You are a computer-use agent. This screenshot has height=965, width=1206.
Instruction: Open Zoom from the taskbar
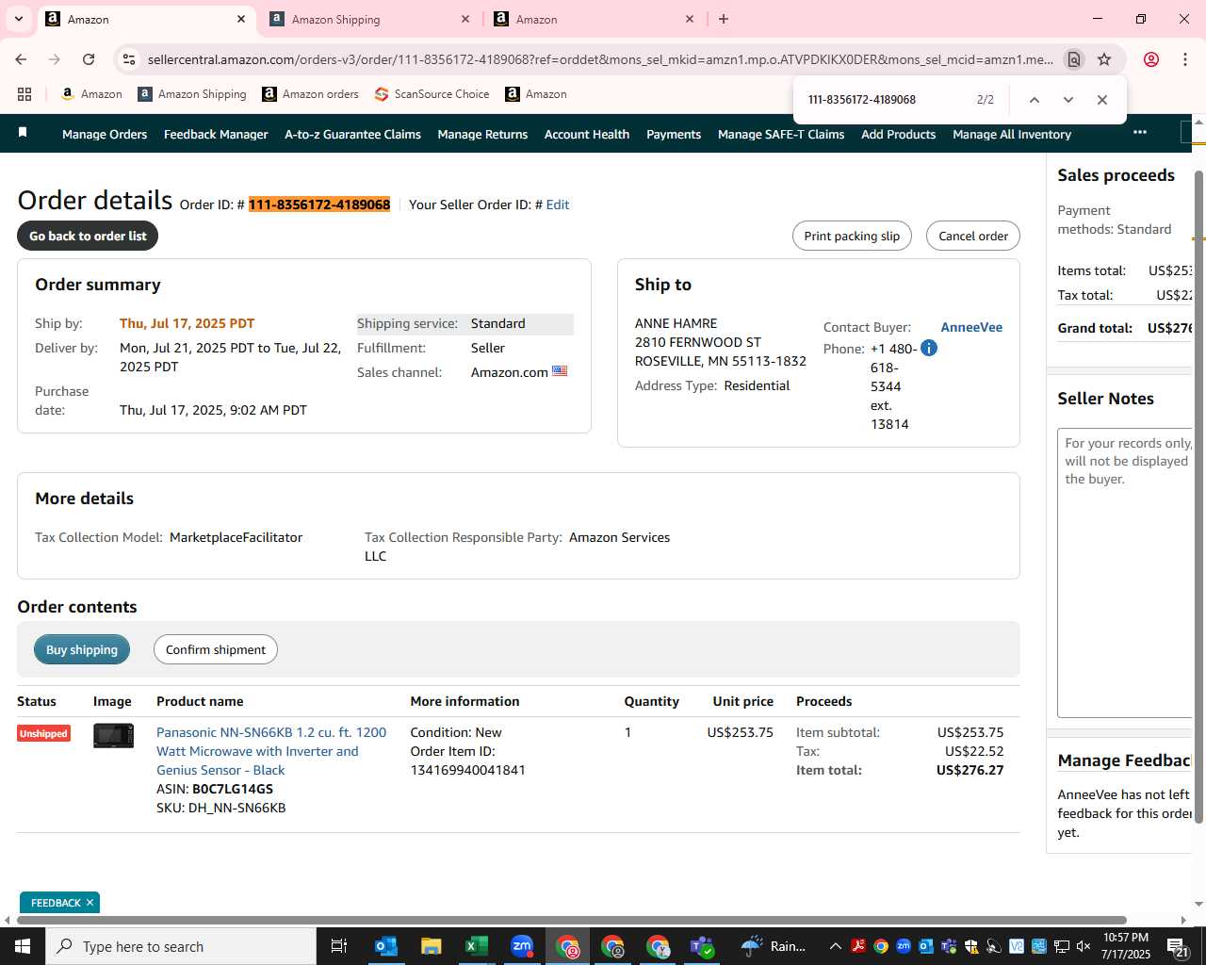(x=522, y=946)
